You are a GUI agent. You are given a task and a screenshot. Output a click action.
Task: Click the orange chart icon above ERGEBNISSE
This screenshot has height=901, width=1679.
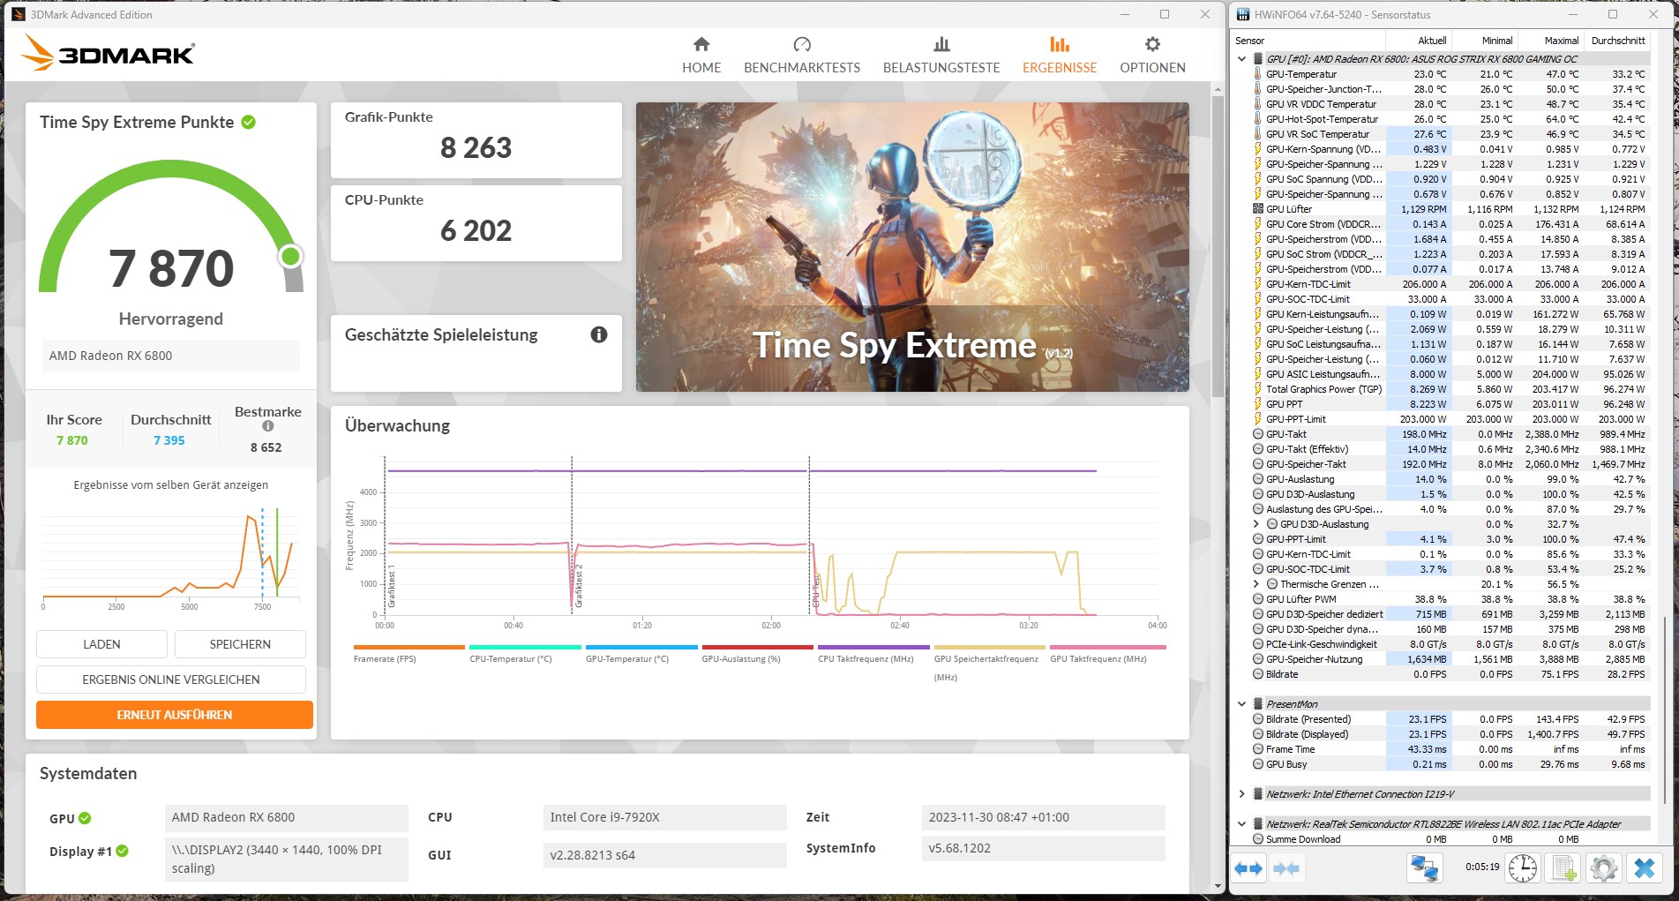click(1060, 44)
